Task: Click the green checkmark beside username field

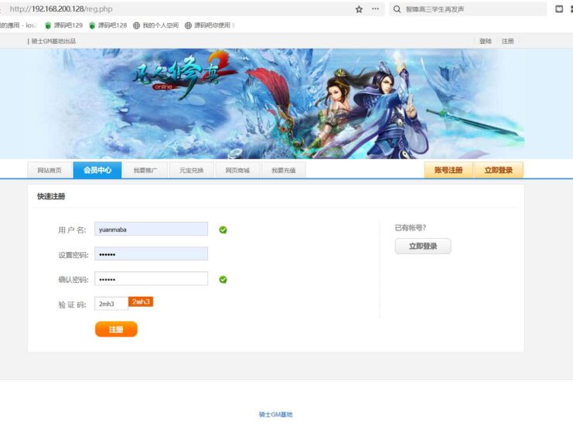Action: tap(223, 229)
